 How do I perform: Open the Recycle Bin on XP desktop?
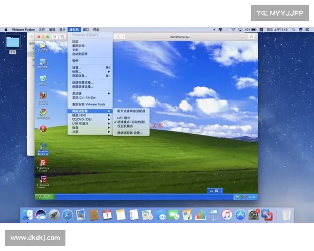click(43, 81)
